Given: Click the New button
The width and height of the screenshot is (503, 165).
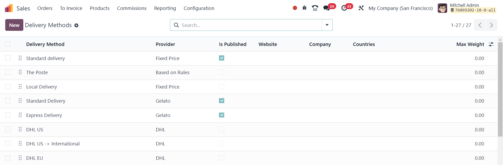Looking at the screenshot, I should (x=14, y=25).
